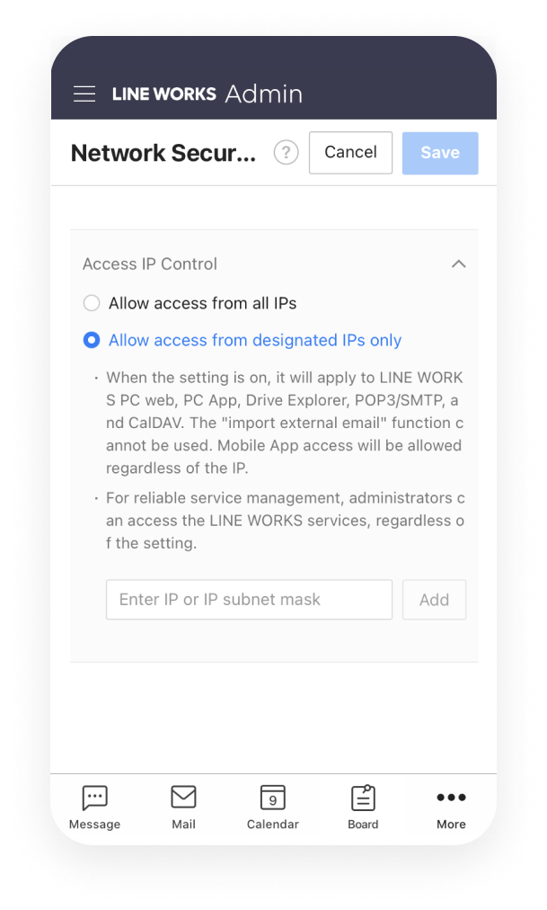Viewport: 547px width, 910px height.
Task: Open the help question mark icon
Action: pos(286,153)
